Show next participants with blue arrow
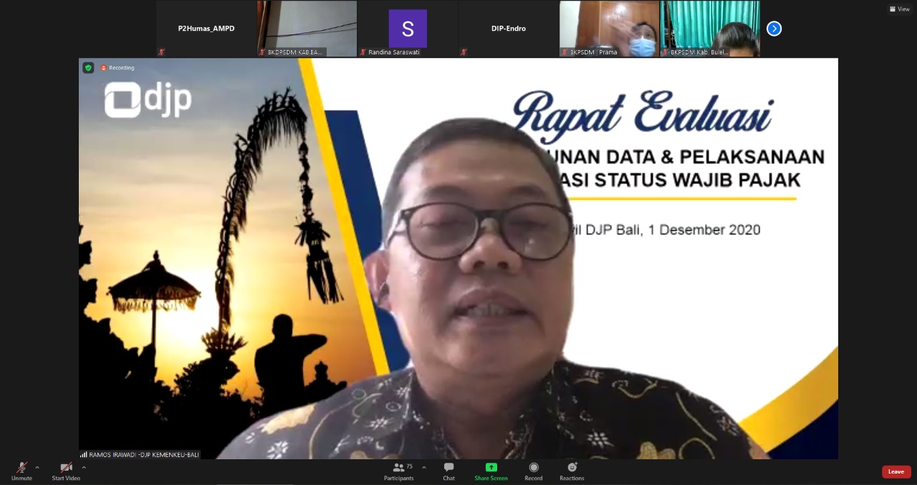 pos(774,29)
